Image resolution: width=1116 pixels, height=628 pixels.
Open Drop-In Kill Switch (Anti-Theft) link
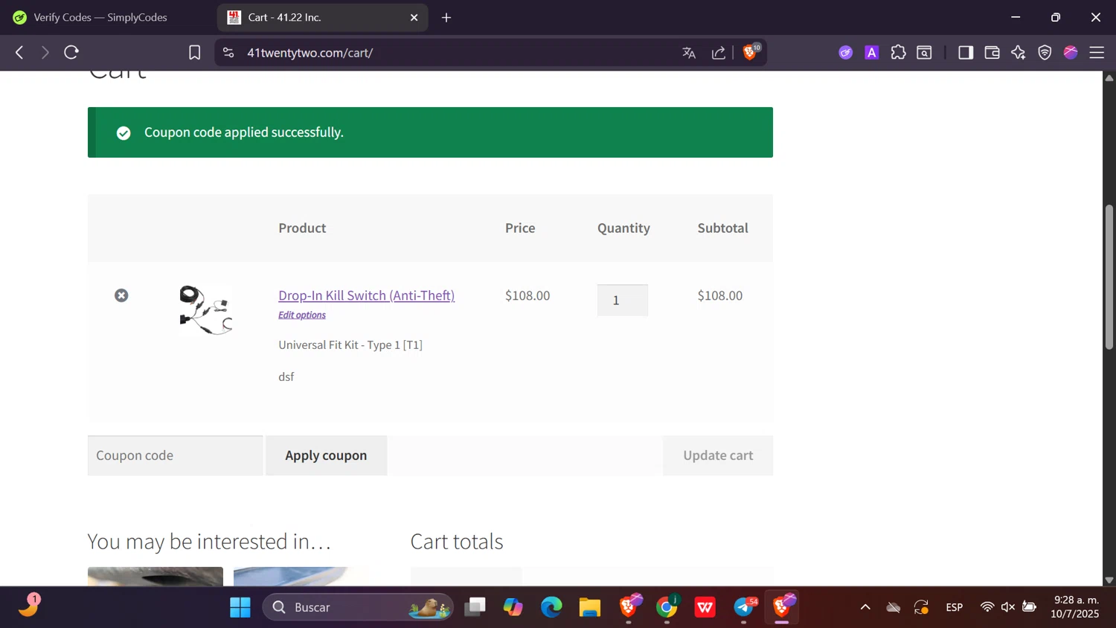tap(366, 295)
